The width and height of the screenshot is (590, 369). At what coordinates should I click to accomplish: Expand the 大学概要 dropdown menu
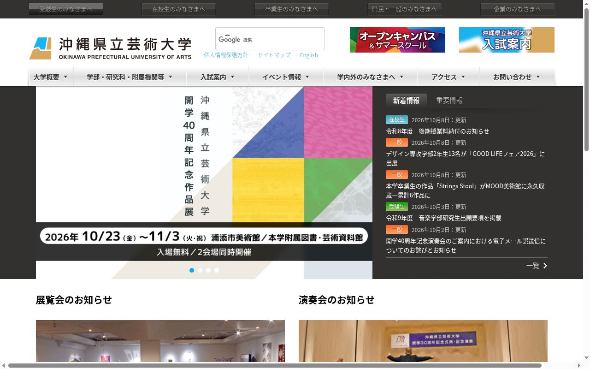pos(51,77)
